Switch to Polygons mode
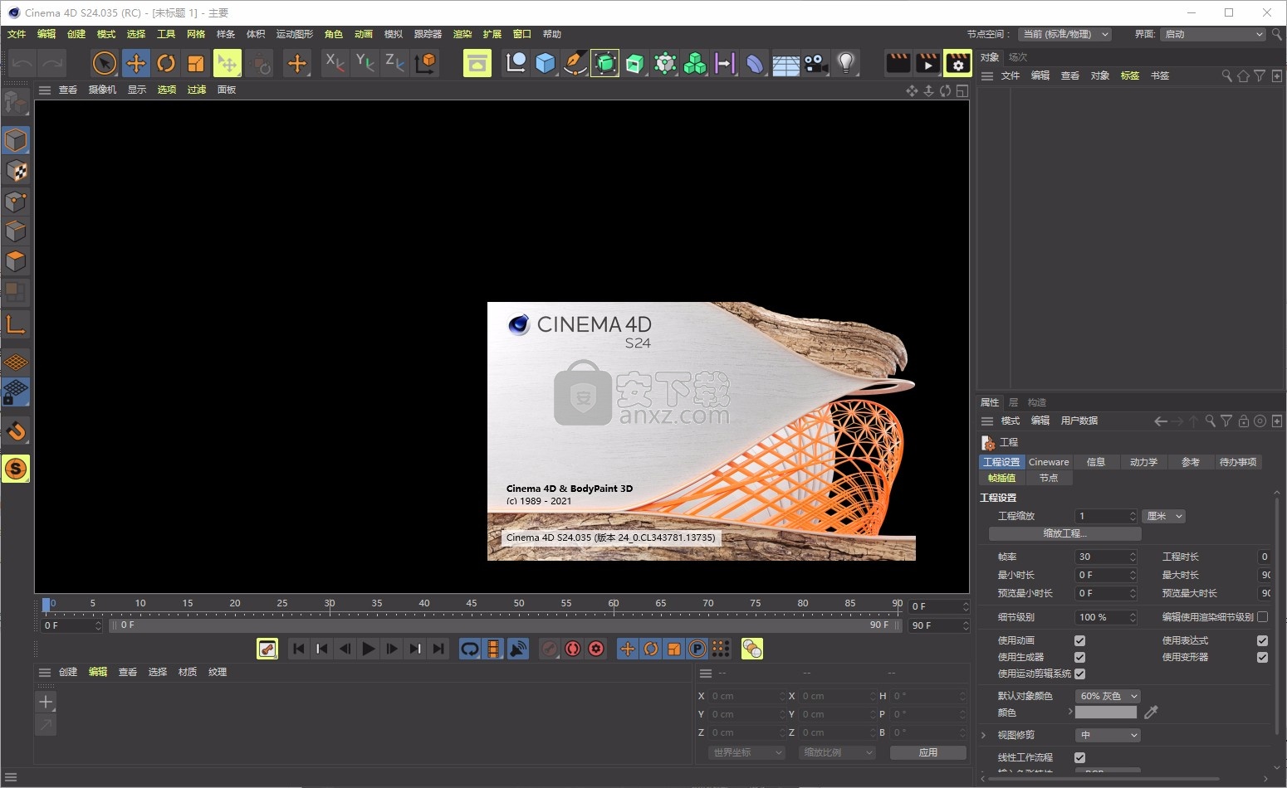 16,261
